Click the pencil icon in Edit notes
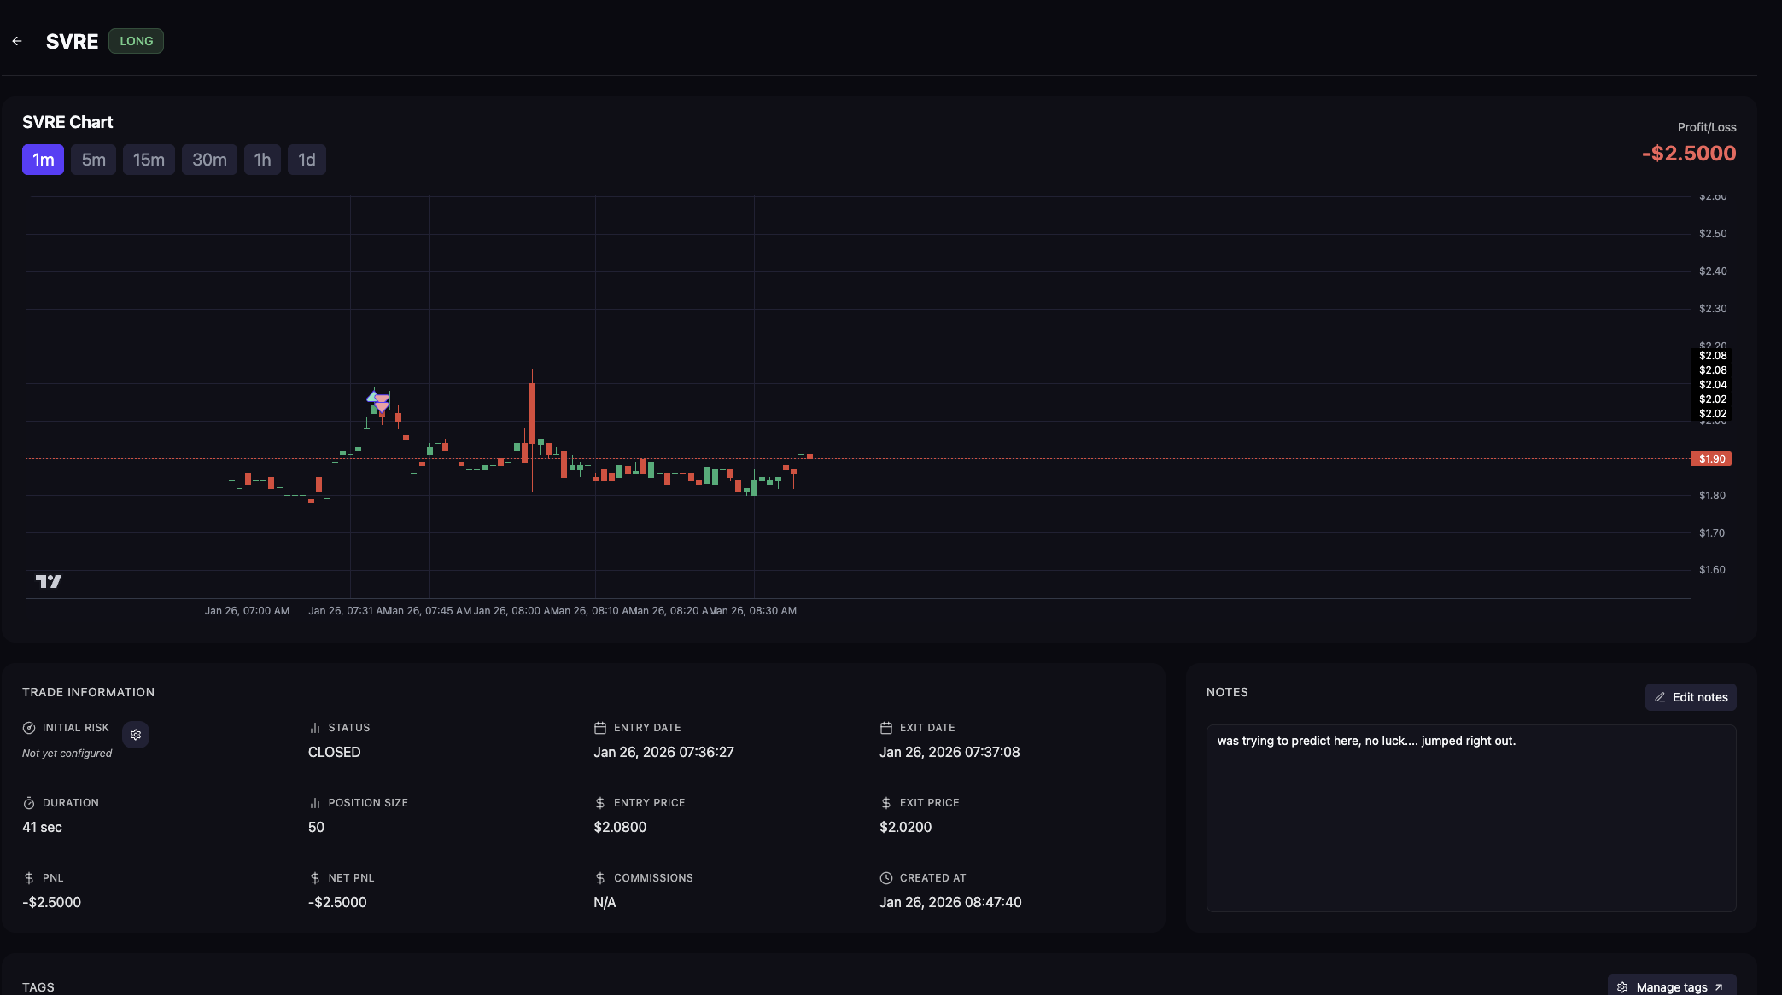This screenshot has width=1782, height=995. [x=1660, y=697]
